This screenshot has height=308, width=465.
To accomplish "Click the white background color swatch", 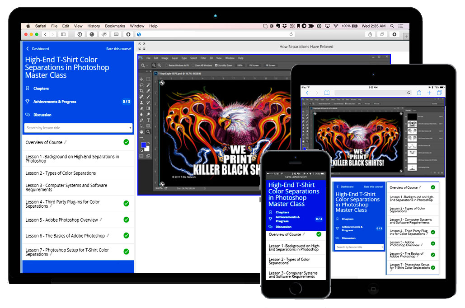I will coord(147,149).
